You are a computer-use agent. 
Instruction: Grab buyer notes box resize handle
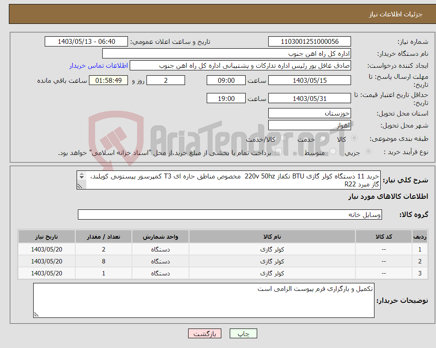[x=36, y=315]
